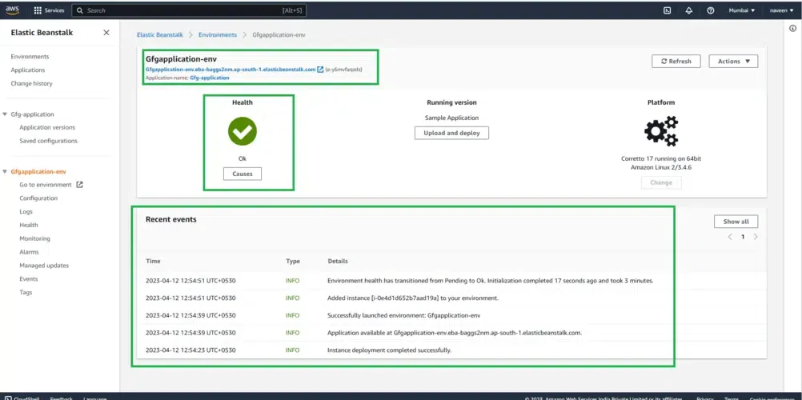Viewport: 802px width, 400px height.
Task: Open CloudShell icon in top bar
Action: tap(667, 10)
